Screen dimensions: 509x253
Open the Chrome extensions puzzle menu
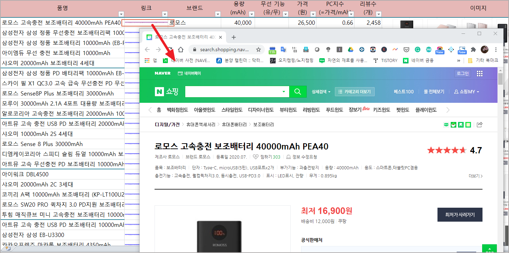[x=473, y=49]
